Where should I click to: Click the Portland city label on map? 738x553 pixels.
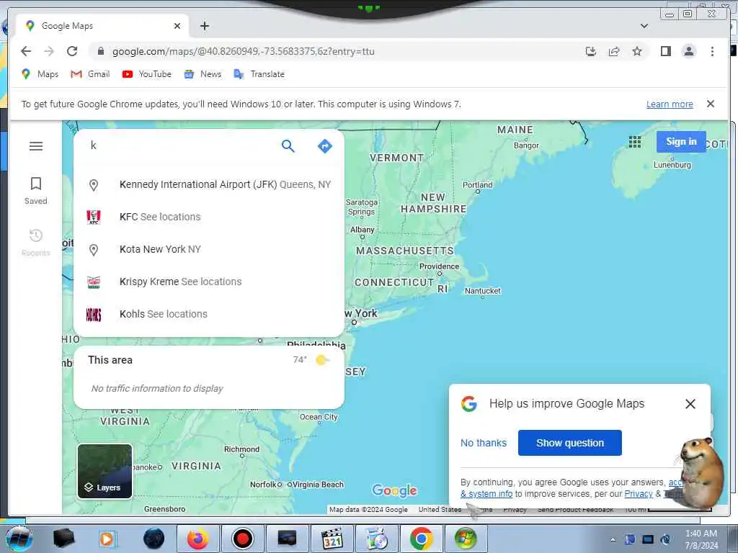point(477,185)
